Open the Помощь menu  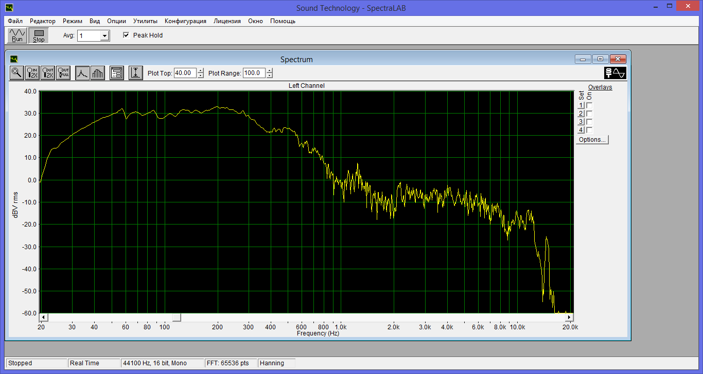point(283,21)
